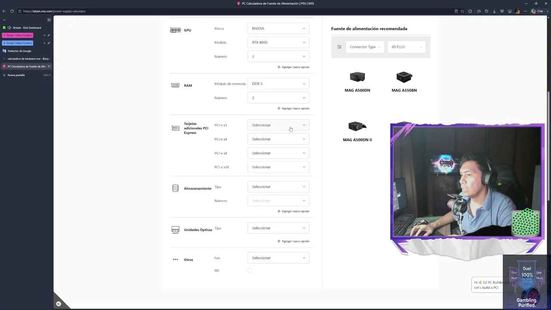Expand the tab search chevron in sidebar

click(4, 20)
